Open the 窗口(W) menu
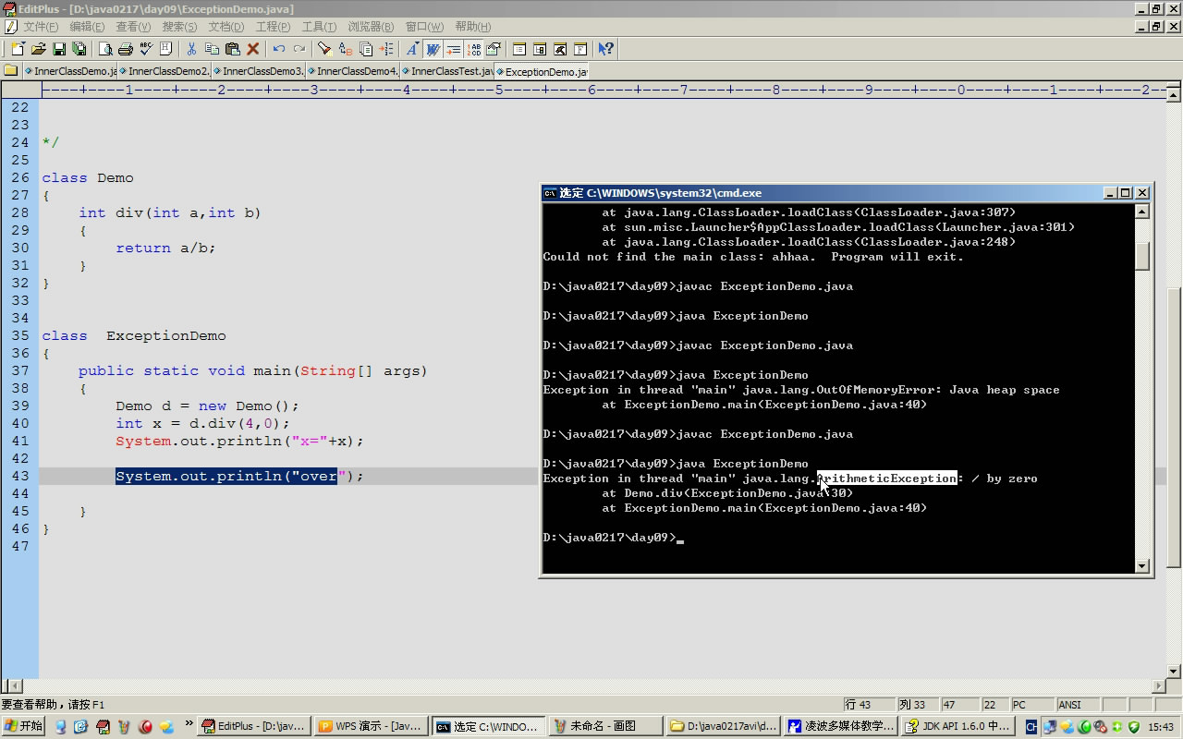Image resolution: width=1183 pixels, height=739 pixels. pos(424,27)
